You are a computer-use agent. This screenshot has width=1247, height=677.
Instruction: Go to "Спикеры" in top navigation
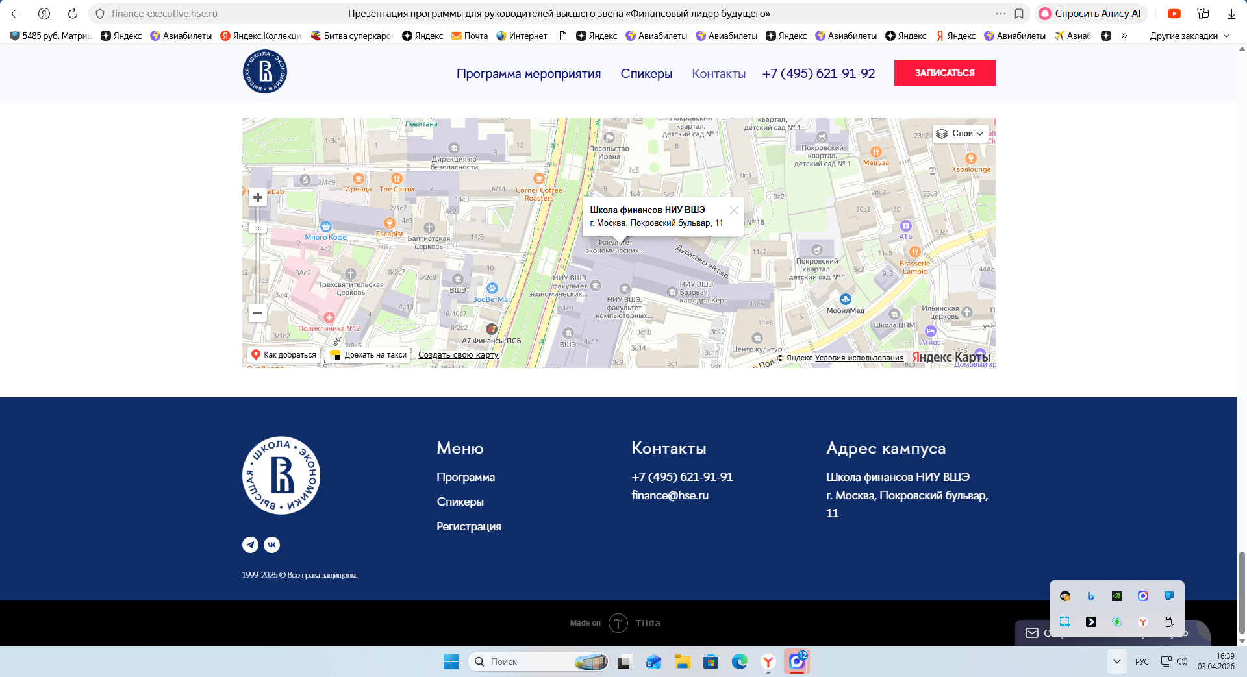[x=646, y=74]
